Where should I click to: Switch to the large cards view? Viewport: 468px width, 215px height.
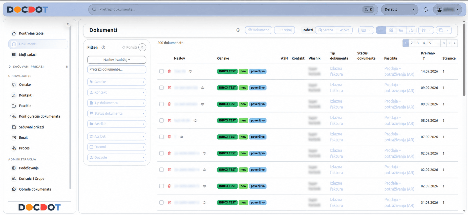pyautogui.click(x=401, y=30)
